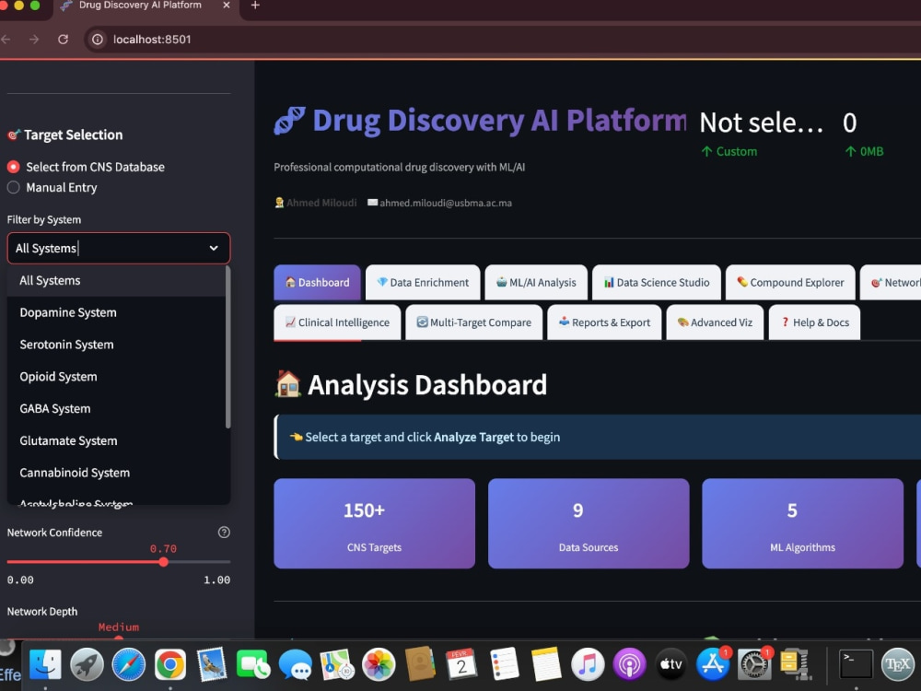921x691 pixels.
Task: Open the Compound Explorer tab
Action: [x=790, y=283]
